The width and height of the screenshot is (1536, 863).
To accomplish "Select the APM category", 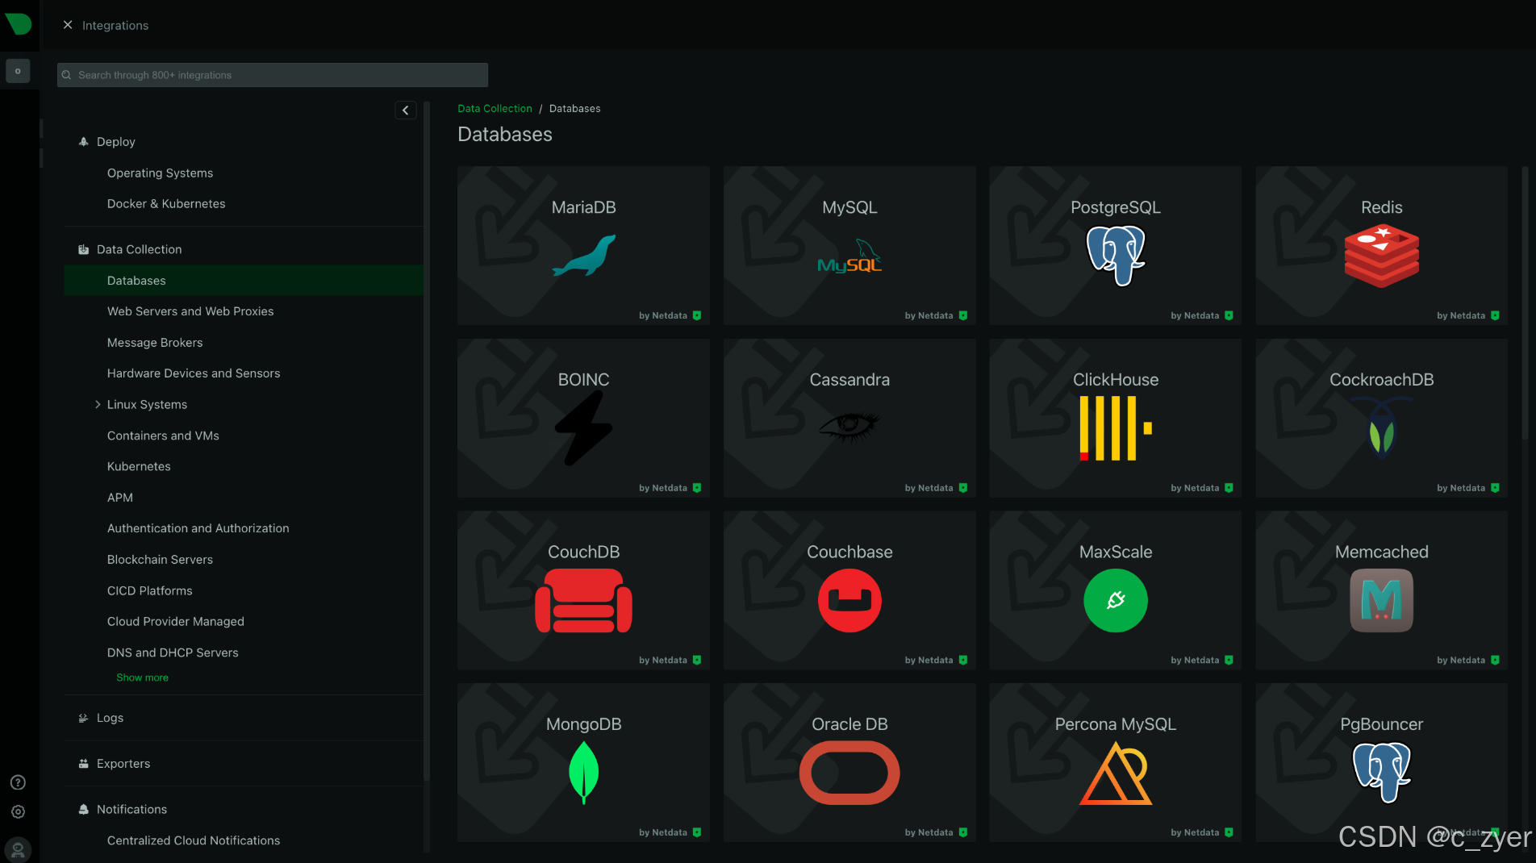I will tap(120, 498).
